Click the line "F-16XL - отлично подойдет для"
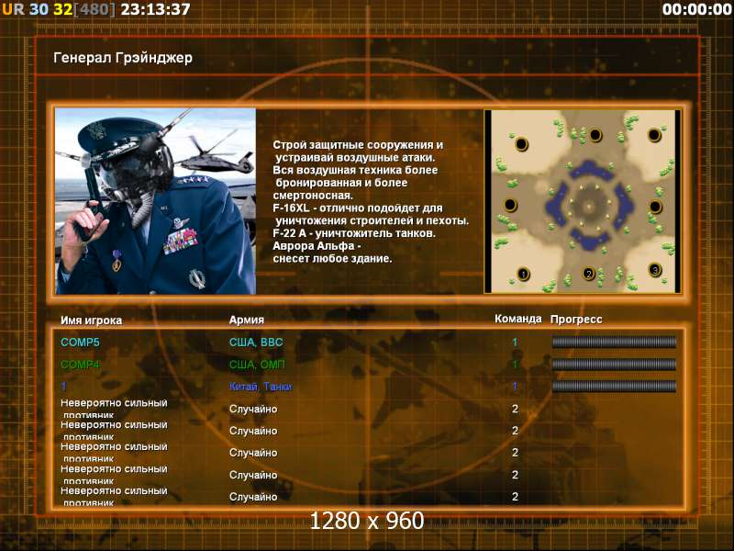Image resolution: width=734 pixels, height=551 pixels. coord(358,208)
